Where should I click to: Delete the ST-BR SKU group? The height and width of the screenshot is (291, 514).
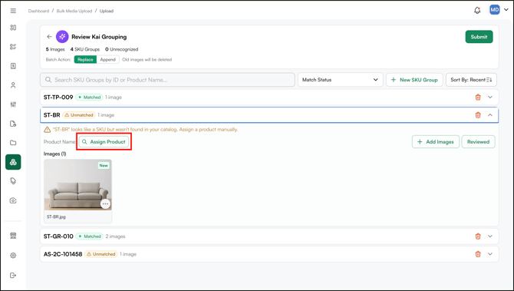coord(478,115)
